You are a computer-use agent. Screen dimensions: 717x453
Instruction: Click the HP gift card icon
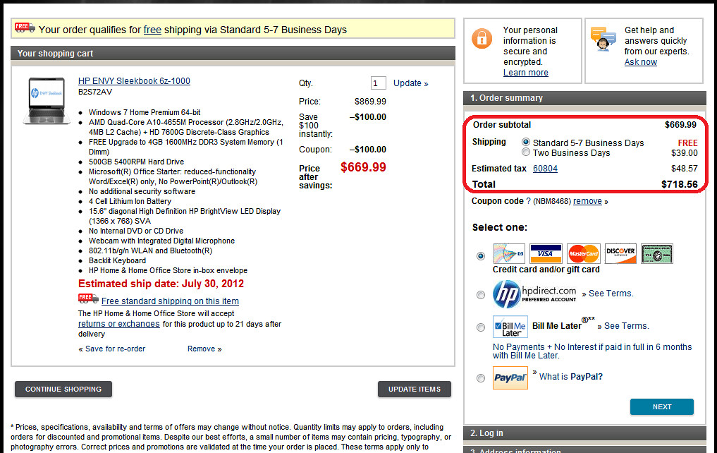[x=509, y=253]
